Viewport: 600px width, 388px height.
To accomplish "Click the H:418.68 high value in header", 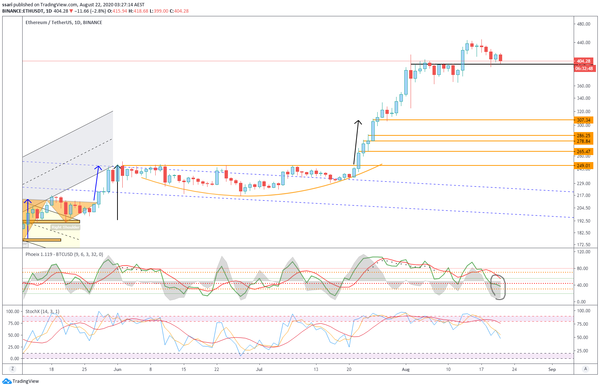I will tap(139, 11).
